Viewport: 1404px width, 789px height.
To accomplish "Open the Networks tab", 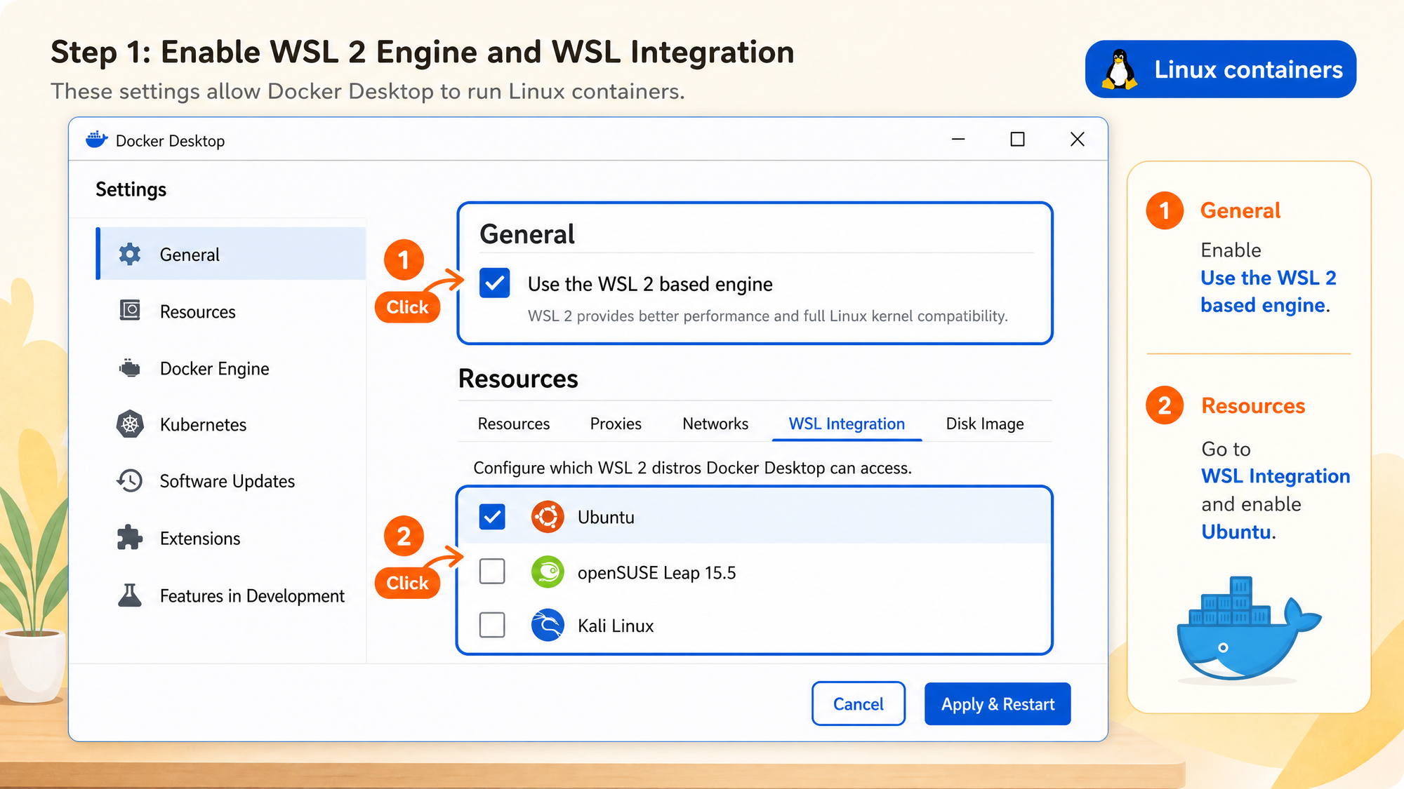I will click(x=715, y=424).
